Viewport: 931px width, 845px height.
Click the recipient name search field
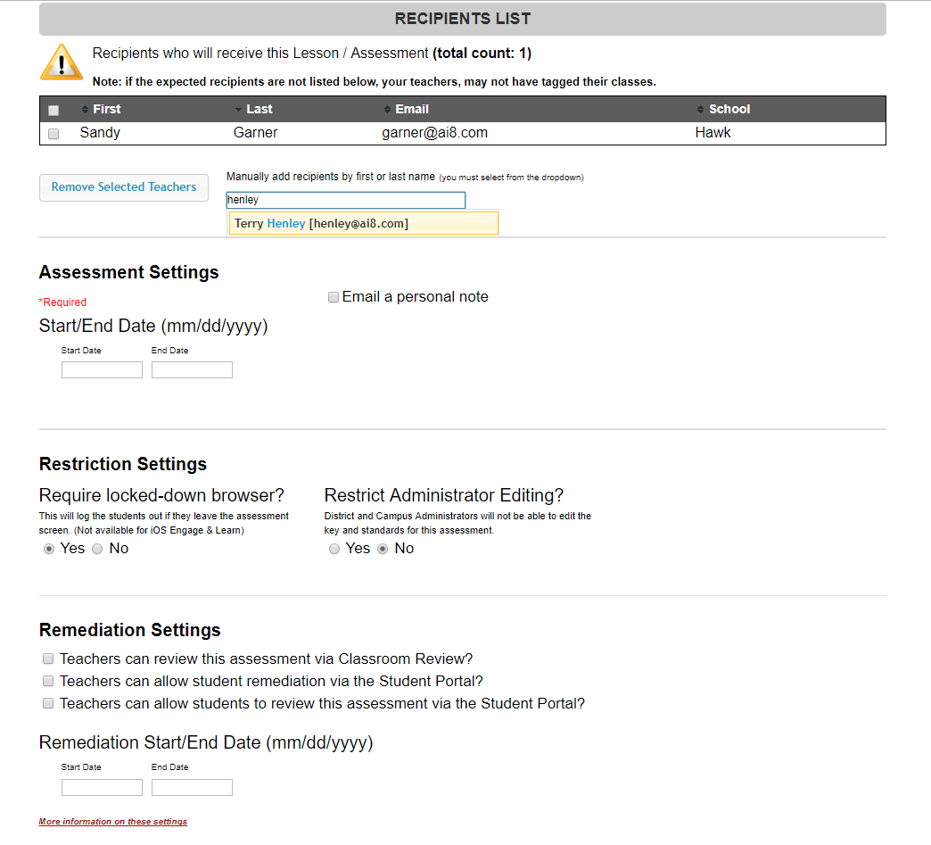345,200
